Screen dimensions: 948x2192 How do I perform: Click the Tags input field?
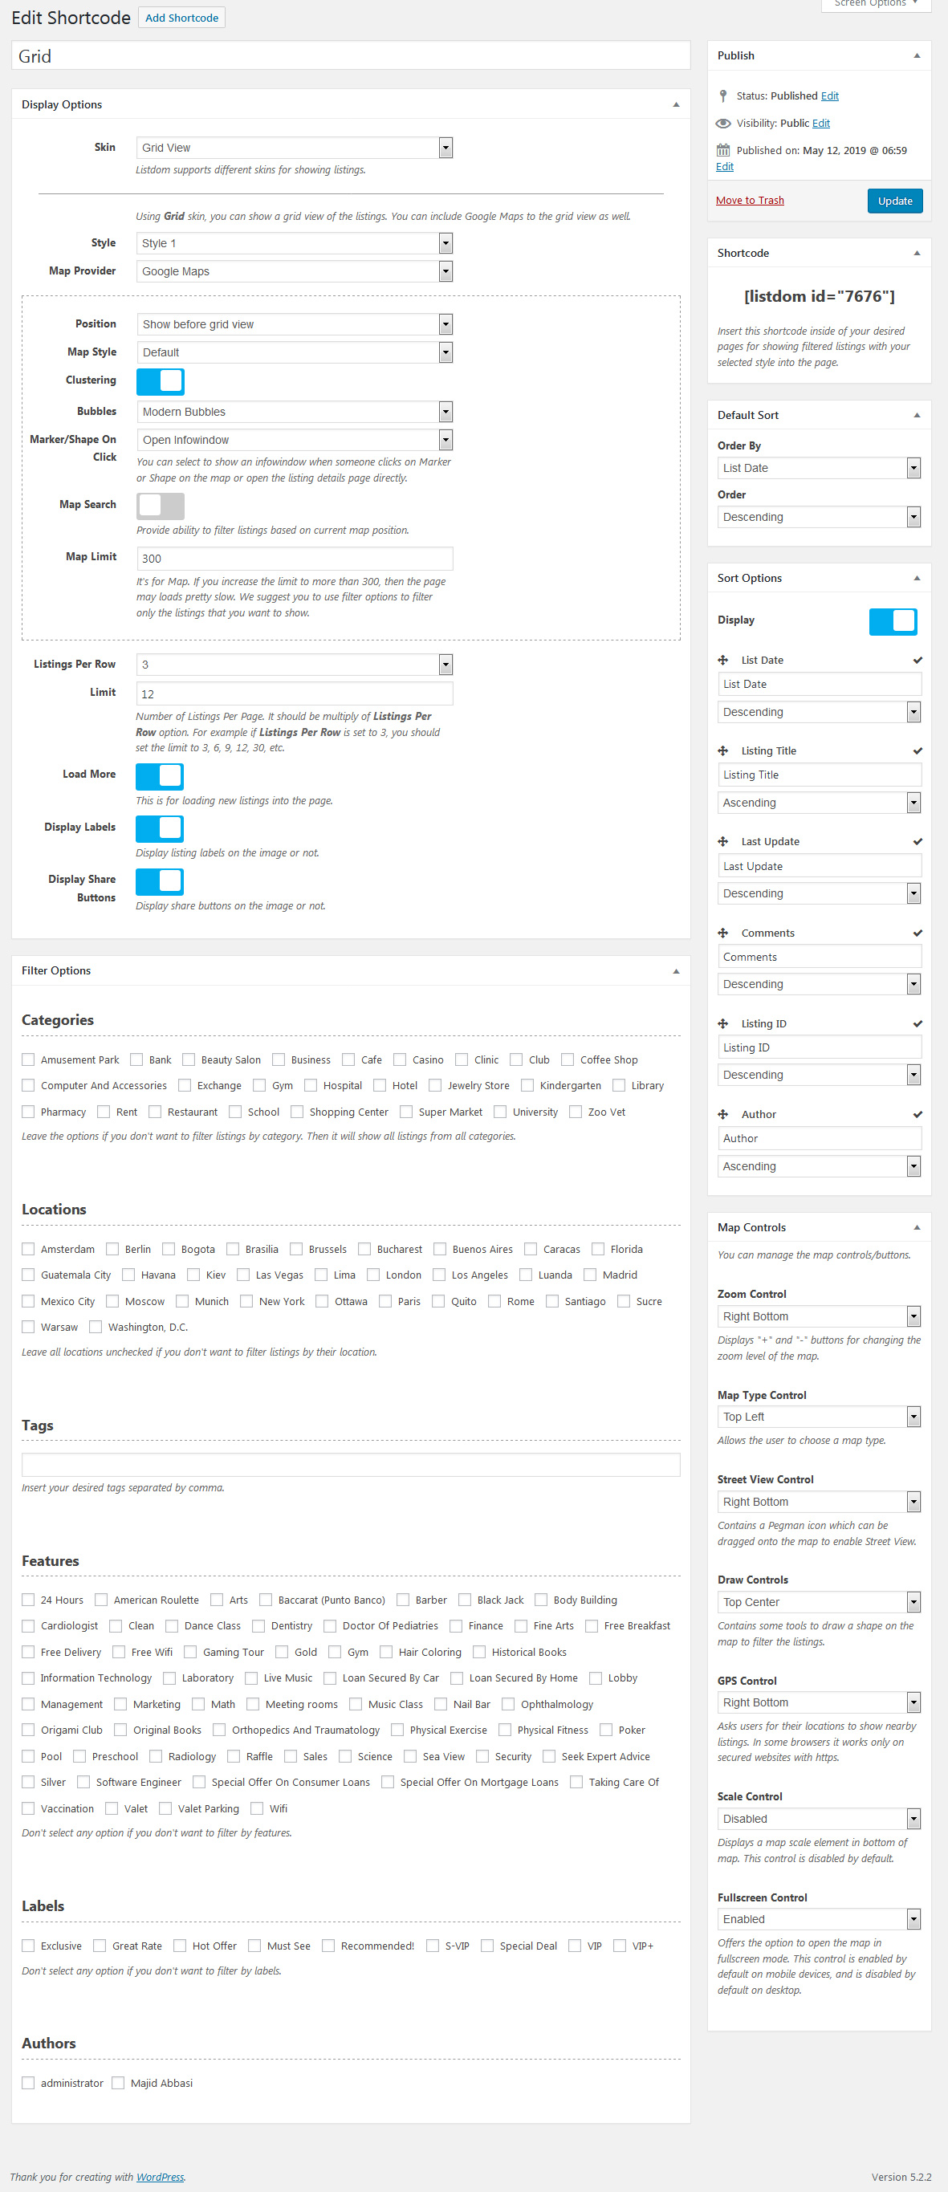coord(351,1465)
